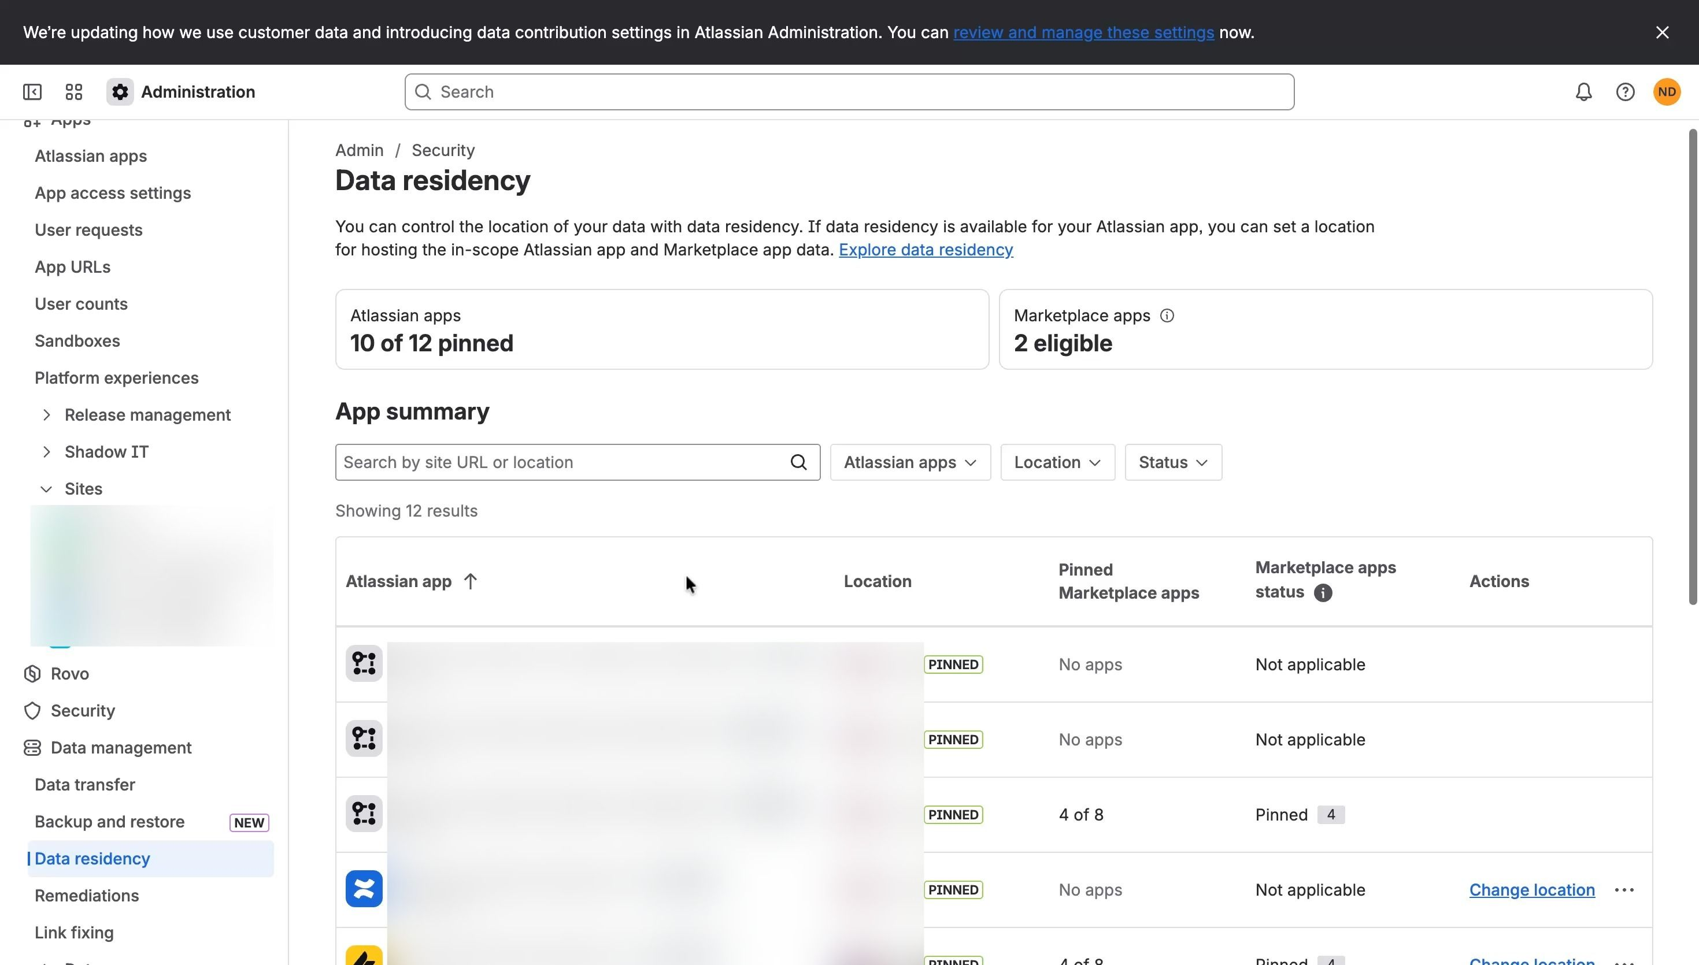Click the Marketplace apps info icon
This screenshot has width=1699, height=965.
1167,316
